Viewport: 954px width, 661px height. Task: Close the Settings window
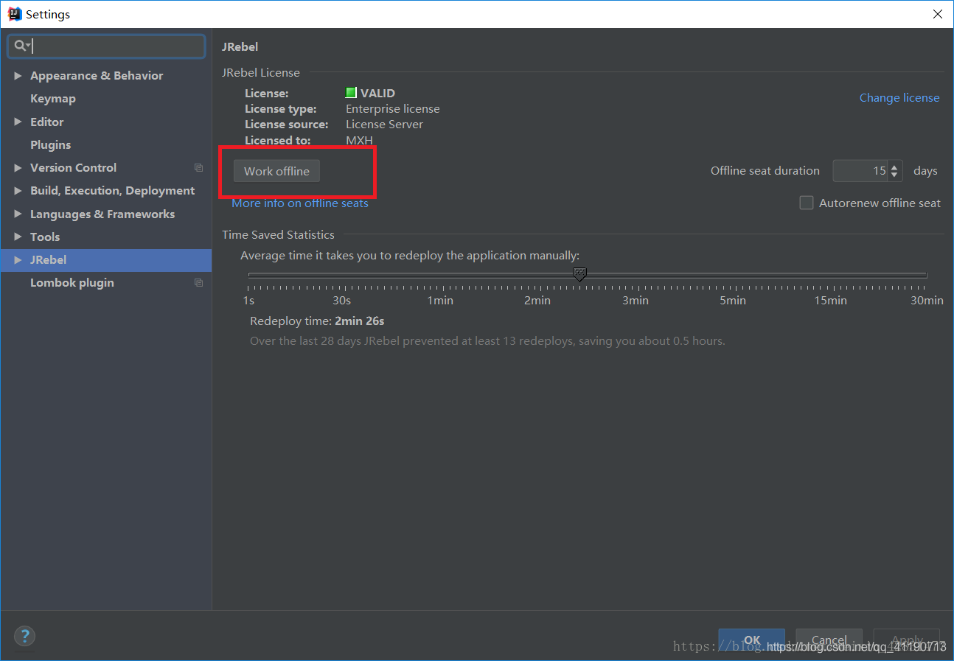[x=937, y=14]
